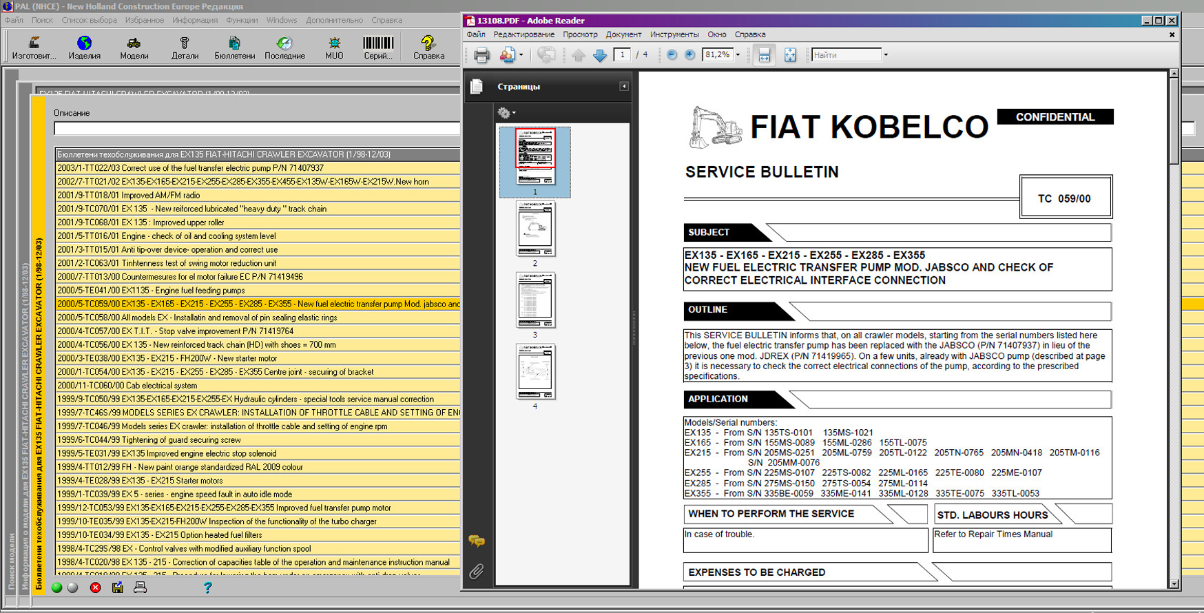Open the Инструменты menu
The width and height of the screenshot is (1204, 613).
pos(674,34)
